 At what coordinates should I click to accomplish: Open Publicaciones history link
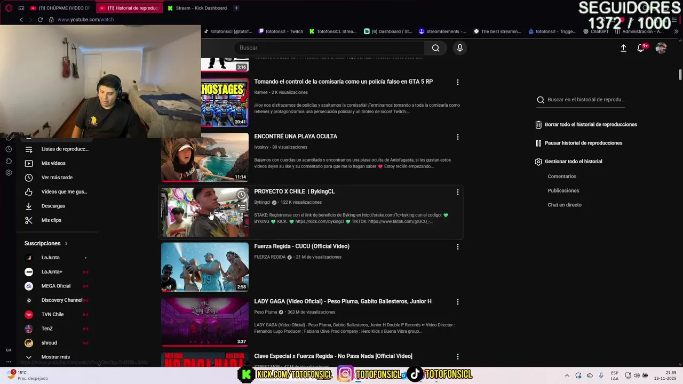(563, 190)
